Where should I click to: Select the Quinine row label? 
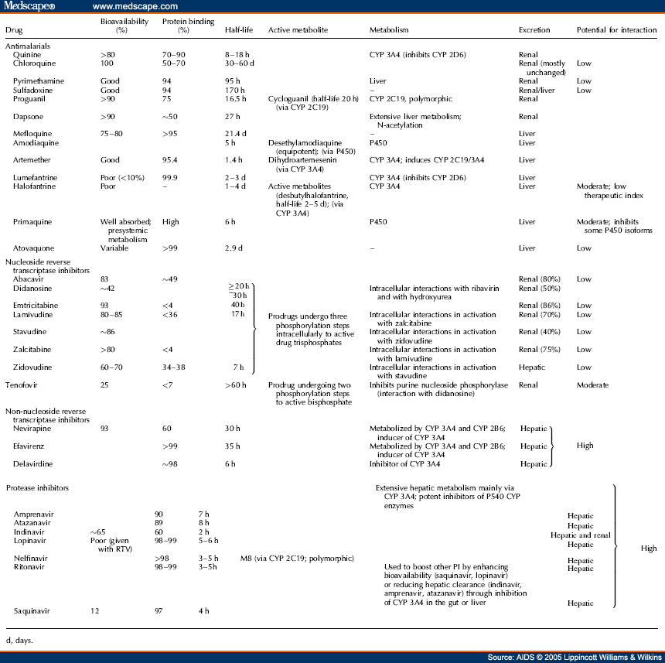[x=27, y=55]
